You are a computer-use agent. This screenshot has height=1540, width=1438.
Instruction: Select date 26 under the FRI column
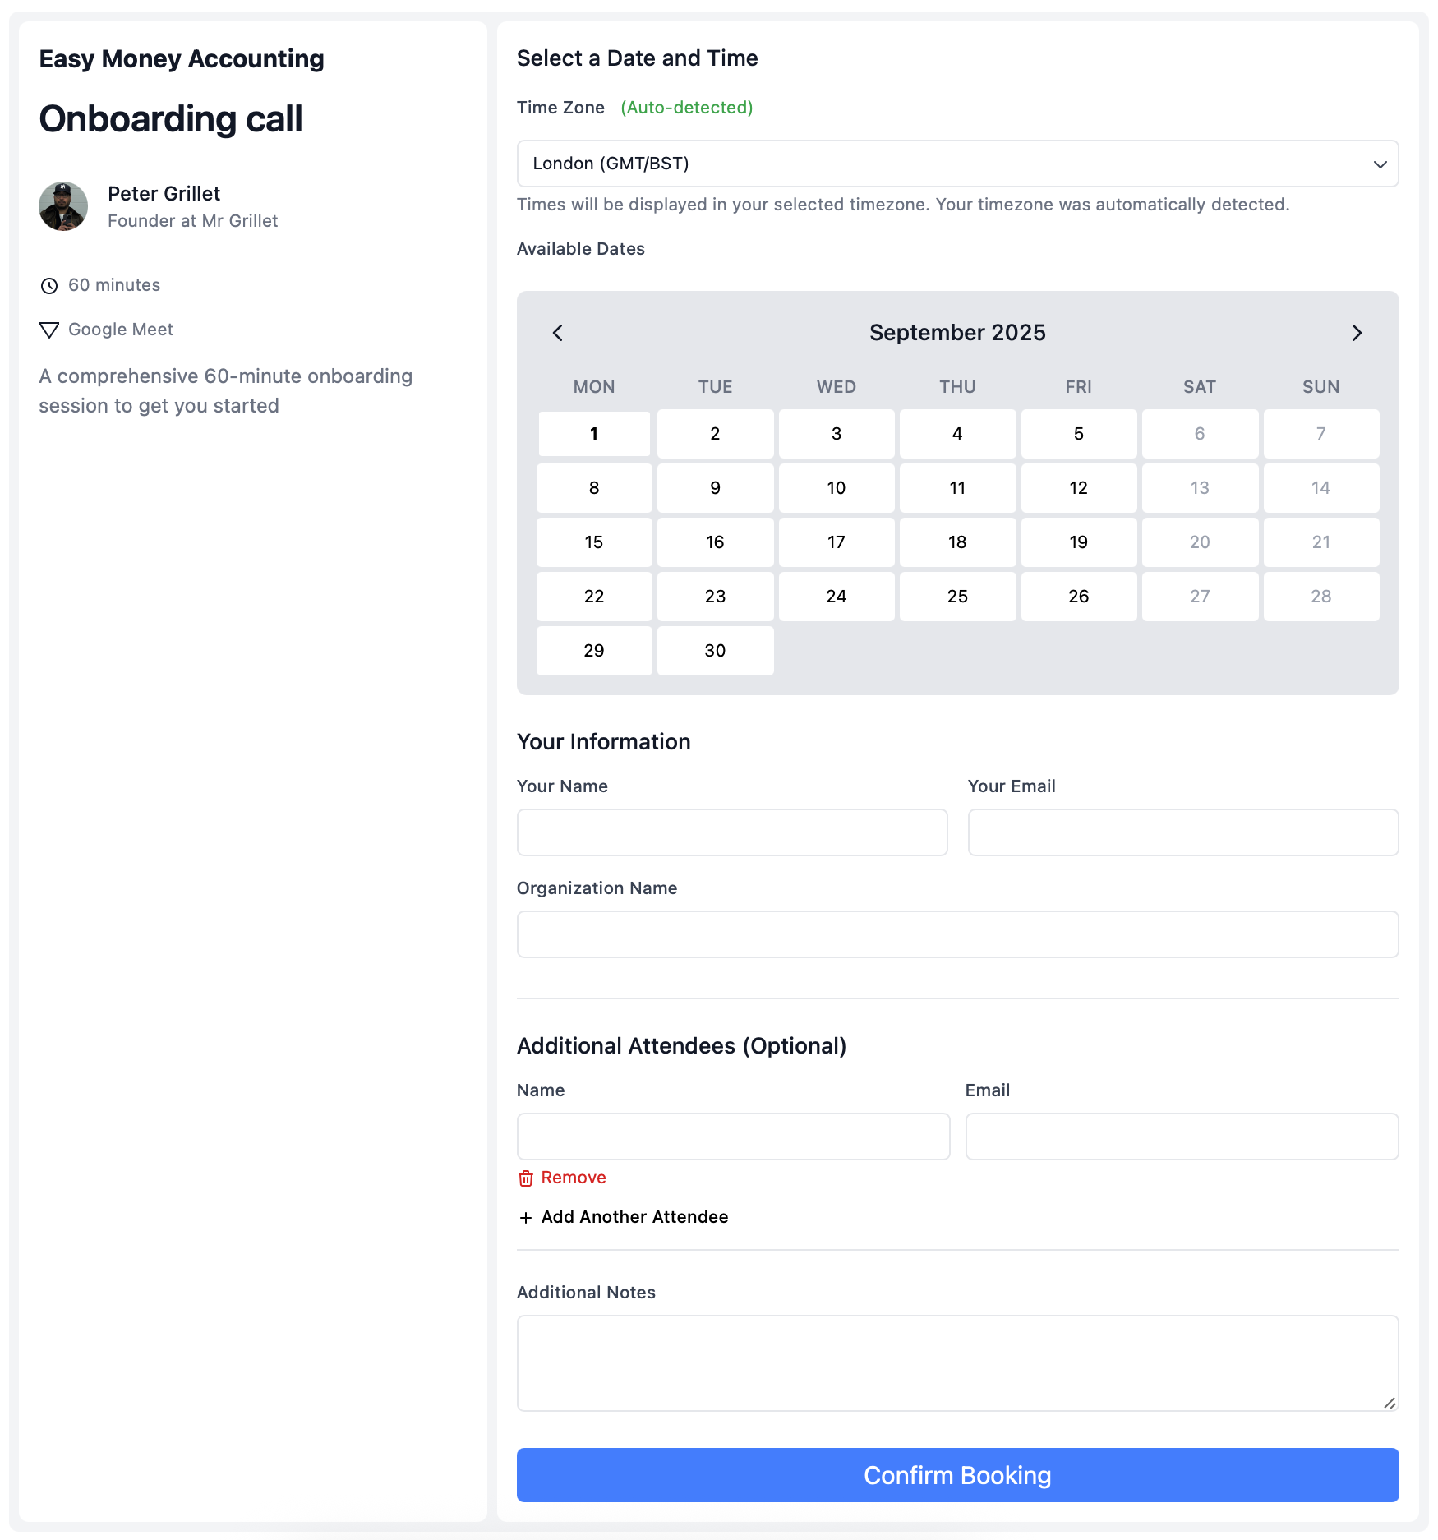click(x=1078, y=597)
